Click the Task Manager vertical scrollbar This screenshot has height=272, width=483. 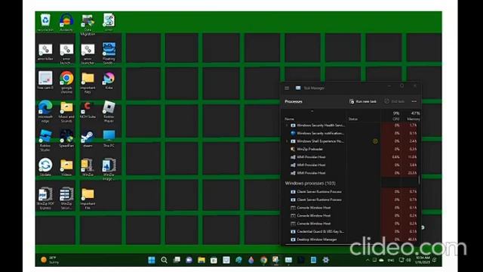click(x=419, y=181)
